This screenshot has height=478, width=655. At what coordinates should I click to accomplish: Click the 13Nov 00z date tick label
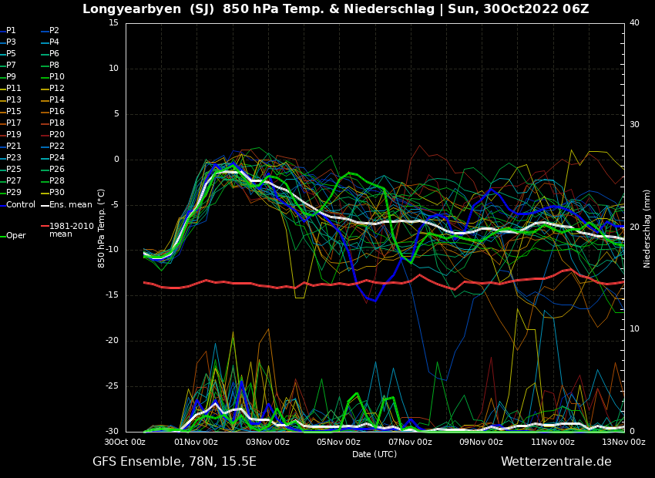pos(623,443)
